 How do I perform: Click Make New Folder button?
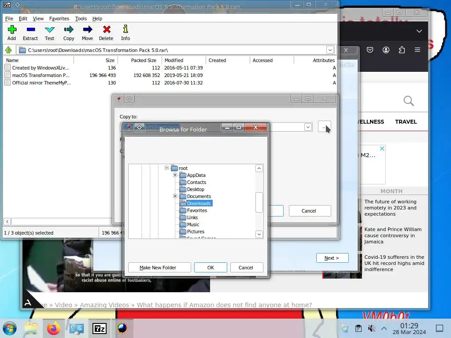(159, 268)
